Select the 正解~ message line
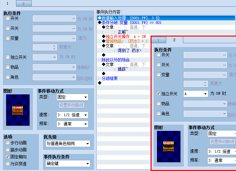Image resolution: width=236 pixels, height=171 pixels. (x=166, y=32)
